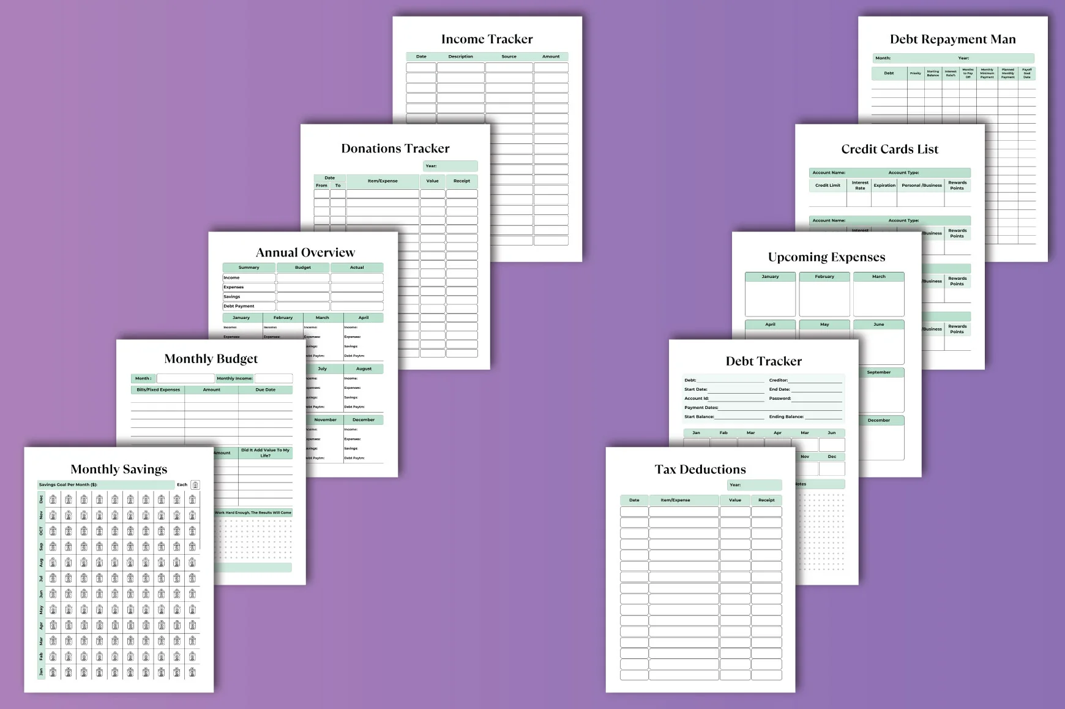Click the Date header in Tax Deductions

pyautogui.click(x=634, y=500)
